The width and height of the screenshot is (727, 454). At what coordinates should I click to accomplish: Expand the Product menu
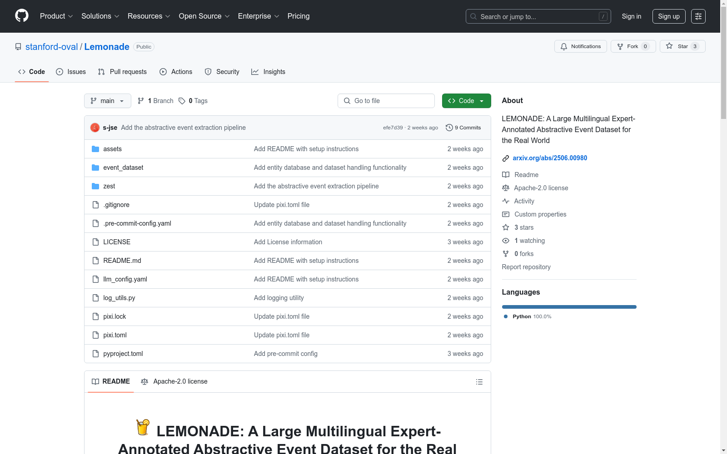click(56, 16)
